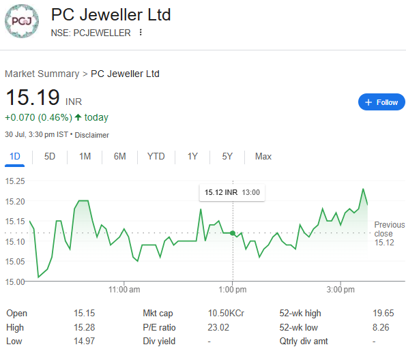The image size is (406, 349).
Task: Open the three-dot options menu
Action: (141, 32)
